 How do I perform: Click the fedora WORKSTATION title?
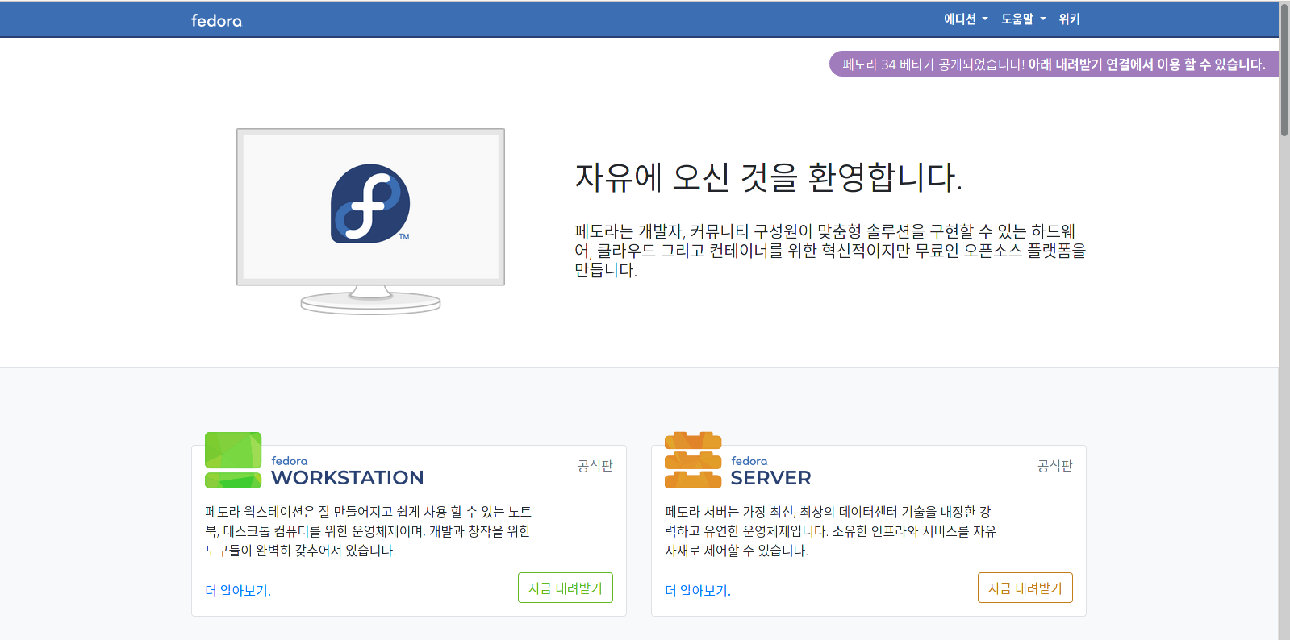pyautogui.click(x=347, y=472)
